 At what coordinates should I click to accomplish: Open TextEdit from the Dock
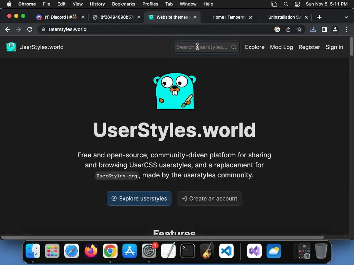click(x=168, y=251)
